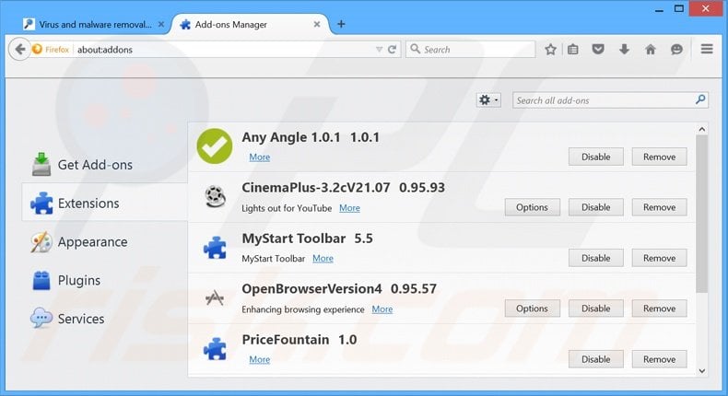
Task: Select Extensions in the sidebar
Action: point(104,204)
